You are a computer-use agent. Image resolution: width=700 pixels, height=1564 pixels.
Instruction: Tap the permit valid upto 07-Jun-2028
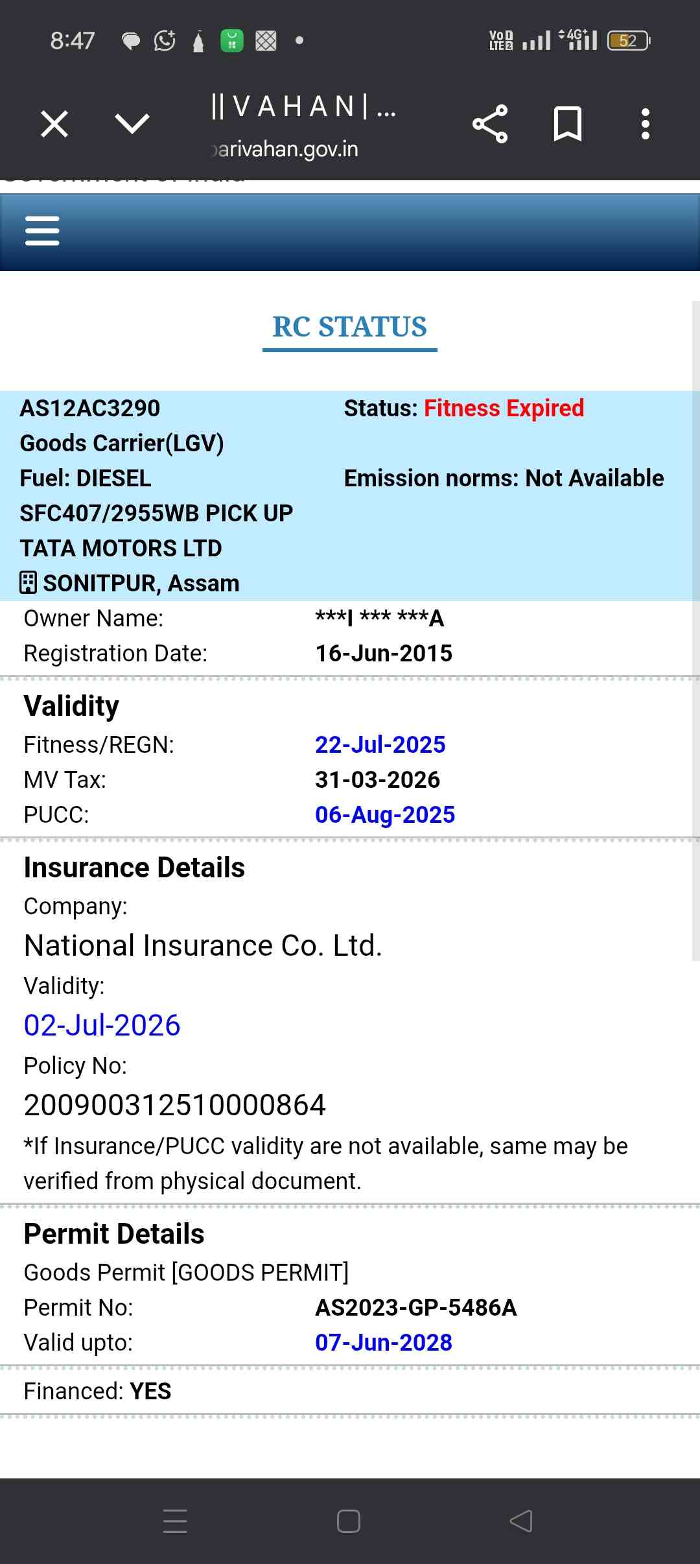pos(383,1342)
